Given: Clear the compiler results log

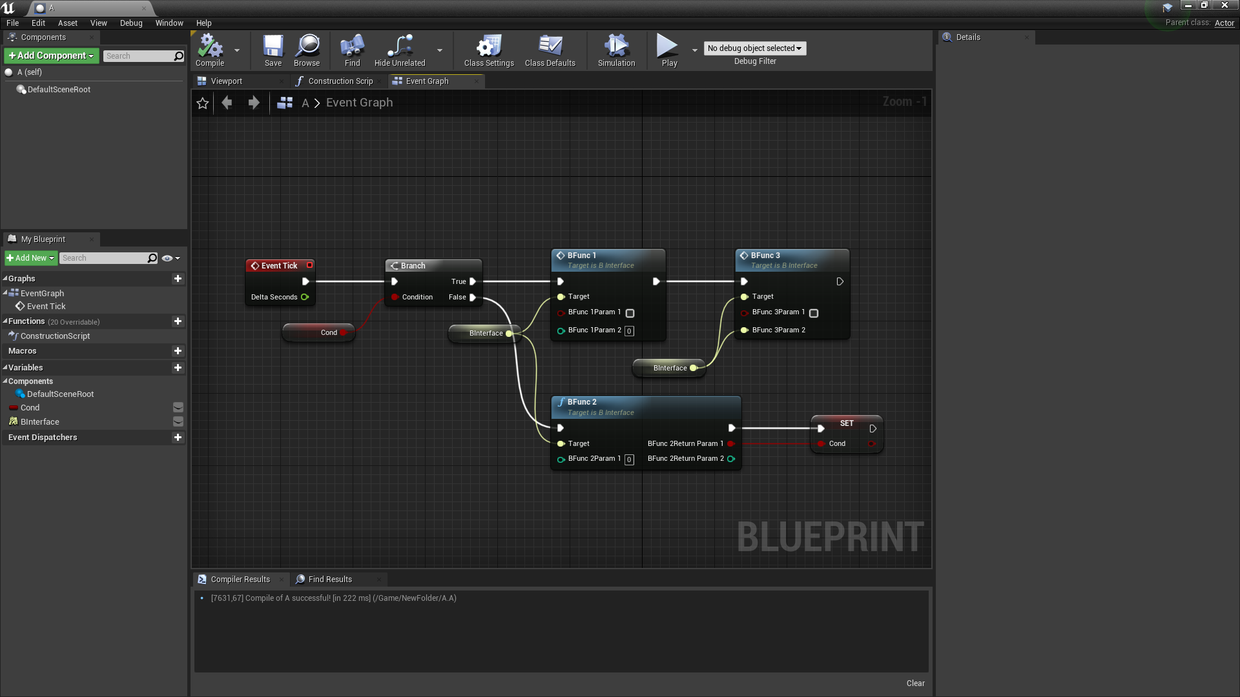Looking at the screenshot, I should 915,683.
